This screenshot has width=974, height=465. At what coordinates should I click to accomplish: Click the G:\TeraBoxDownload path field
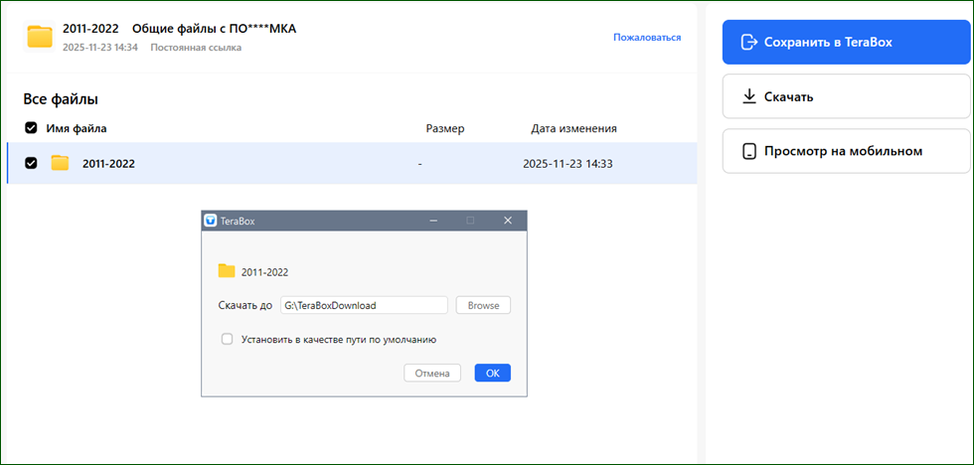(364, 305)
